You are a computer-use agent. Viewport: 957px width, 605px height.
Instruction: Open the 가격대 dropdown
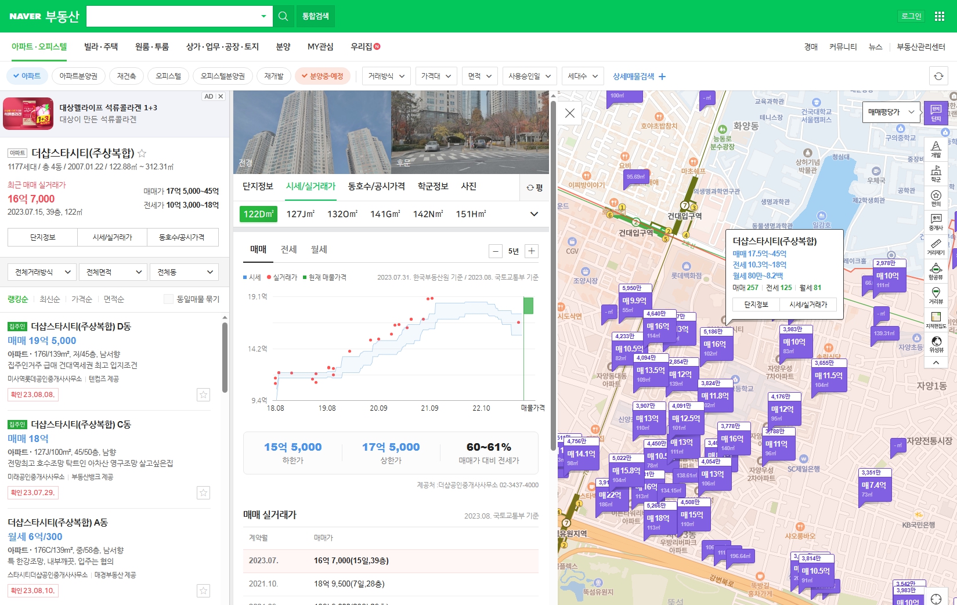pos(436,76)
